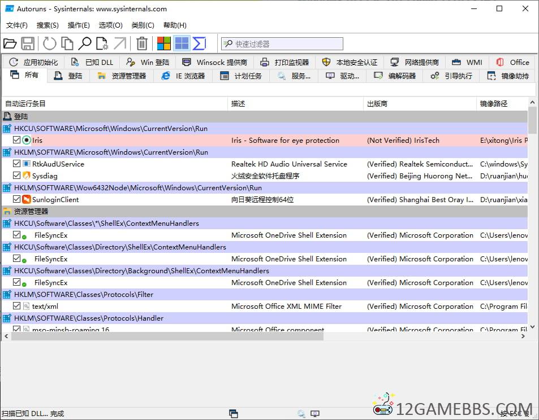Switch to the 服务 tab
The width and height of the screenshot is (539, 420).
(294, 76)
